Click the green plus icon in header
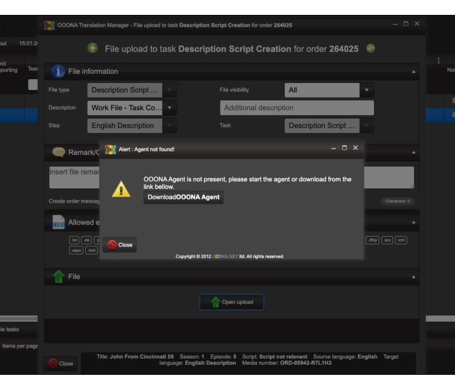This screenshot has height=379, width=455. pos(92,49)
